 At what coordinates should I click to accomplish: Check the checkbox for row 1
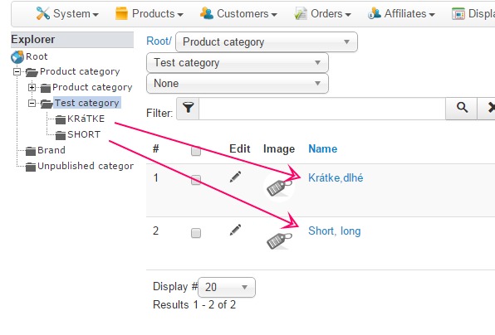pos(196,180)
